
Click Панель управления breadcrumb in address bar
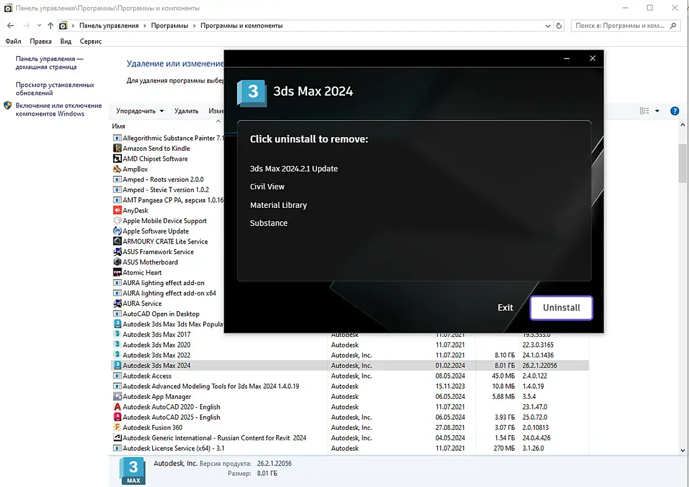tap(109, 26)
